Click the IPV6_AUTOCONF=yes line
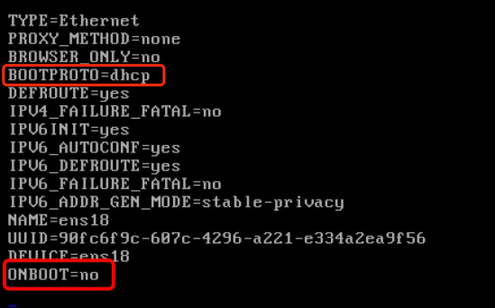Image resolution: width=495 pixels, height=308 pixels. coord(94,148)
